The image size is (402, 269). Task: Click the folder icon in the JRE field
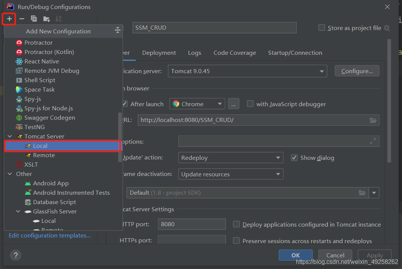[362, 193]
